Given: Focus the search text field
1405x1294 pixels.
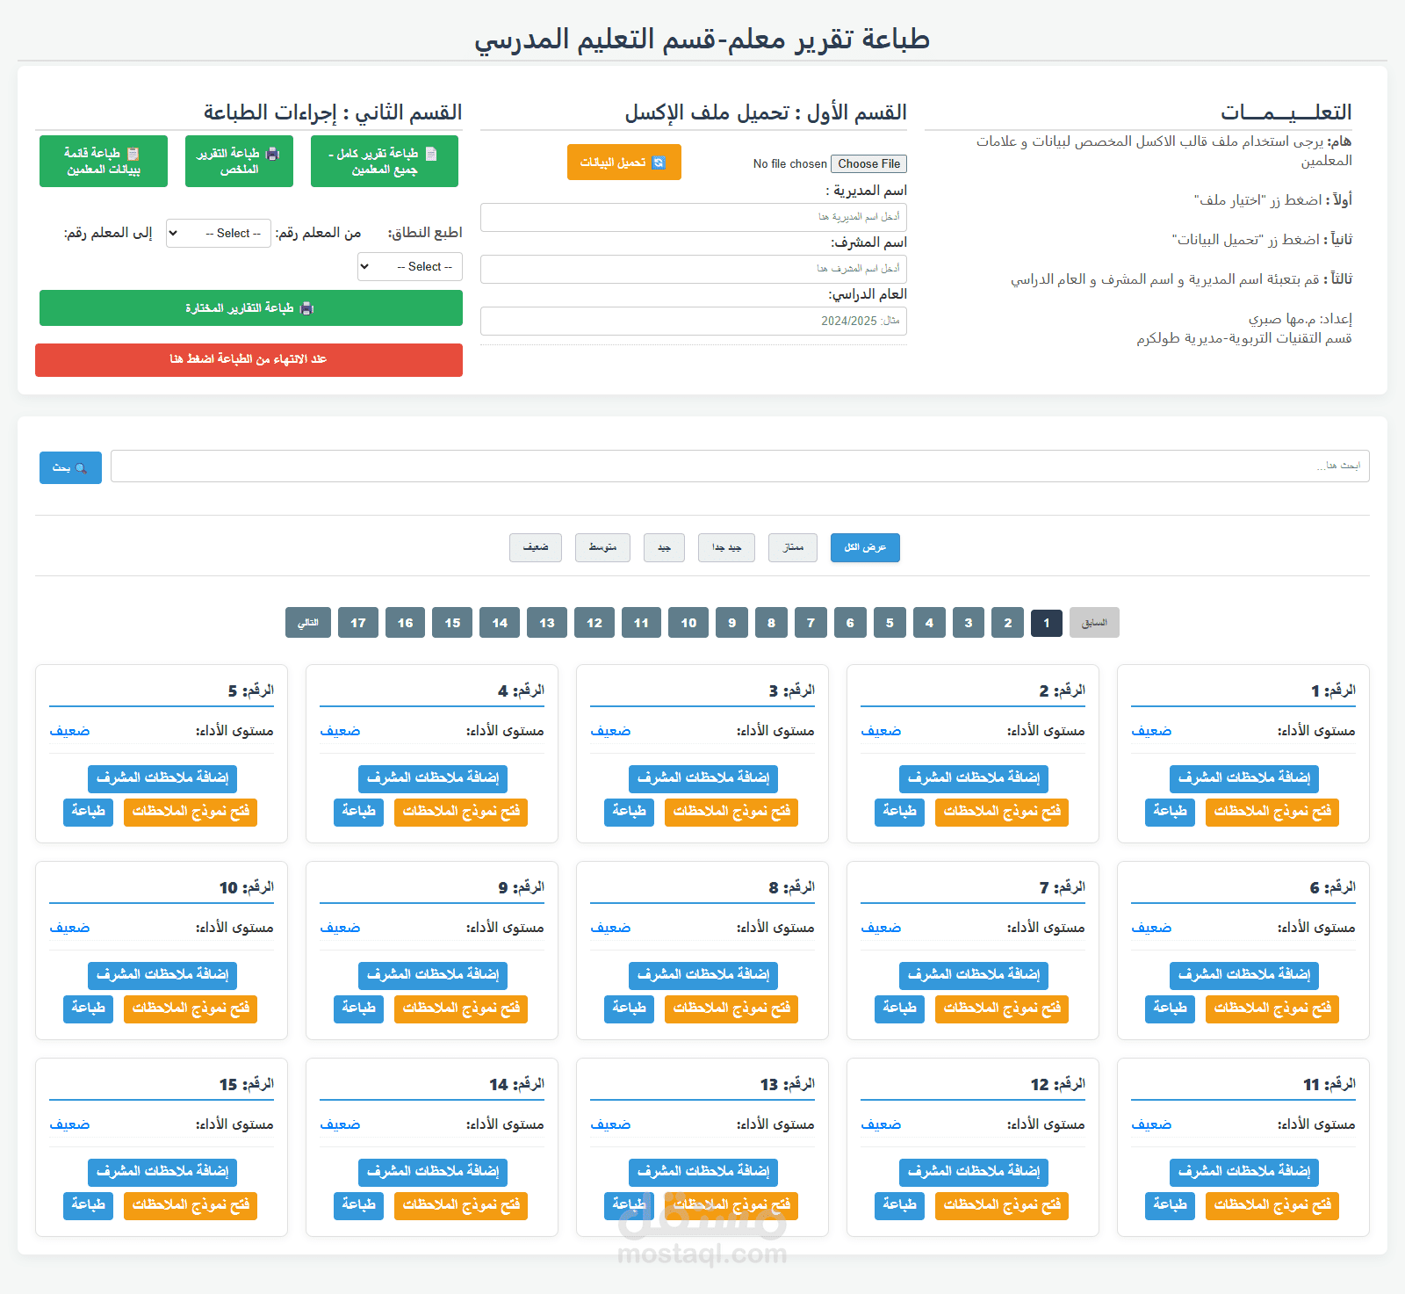Looking at the screenshot, I should 739,466.
